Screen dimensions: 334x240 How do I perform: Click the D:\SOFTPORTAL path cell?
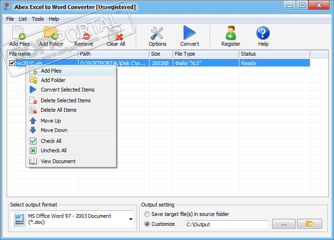[x=114, y=63]
